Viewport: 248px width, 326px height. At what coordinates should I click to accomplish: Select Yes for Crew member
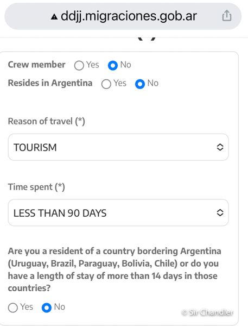coord(79,66)
